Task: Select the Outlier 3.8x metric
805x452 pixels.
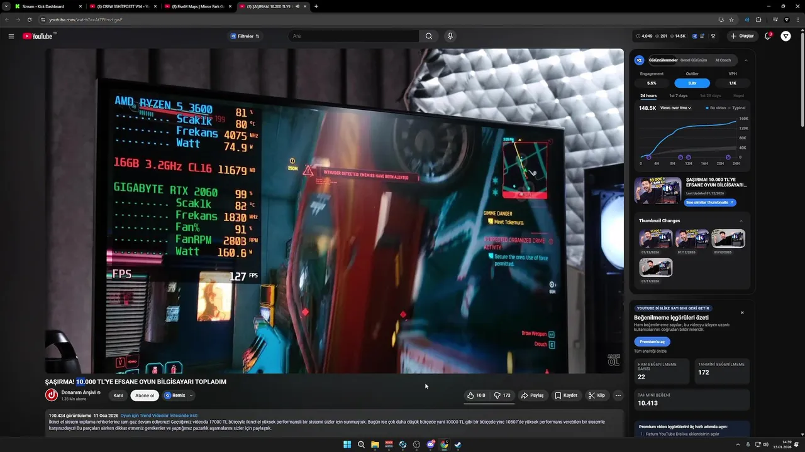Action: point(692,83)
